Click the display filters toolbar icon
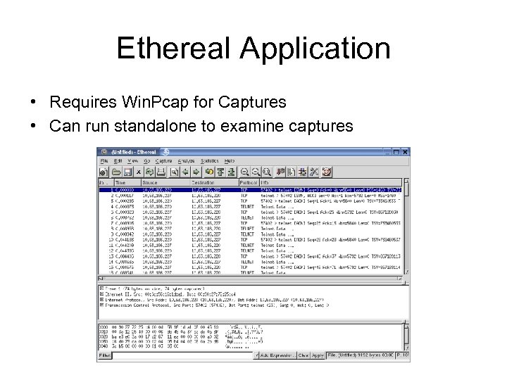This screenshot has width=507, height=380. 292,172
